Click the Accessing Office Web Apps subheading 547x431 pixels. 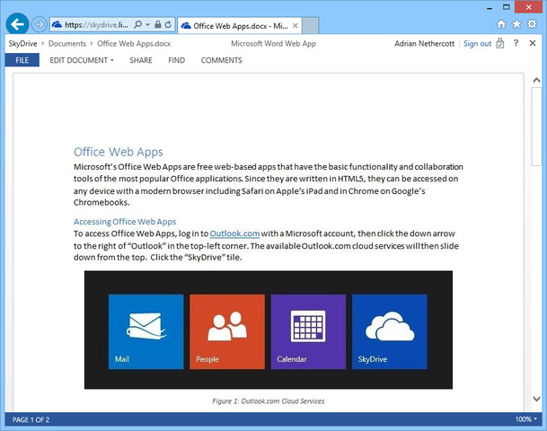[x=125, y=222]
